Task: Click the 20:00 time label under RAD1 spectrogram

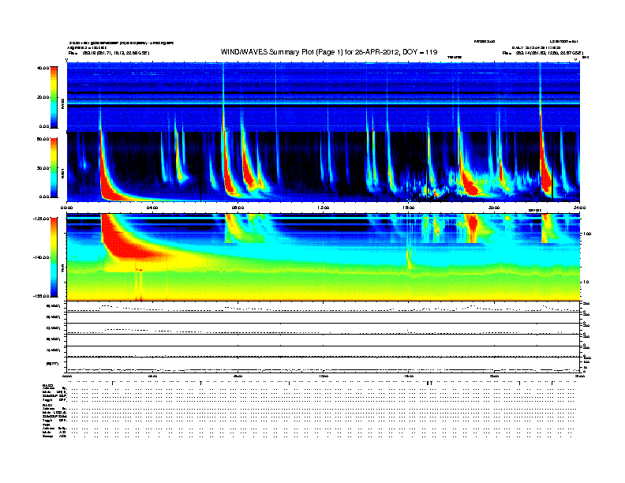Action: [x=494, y=208]
